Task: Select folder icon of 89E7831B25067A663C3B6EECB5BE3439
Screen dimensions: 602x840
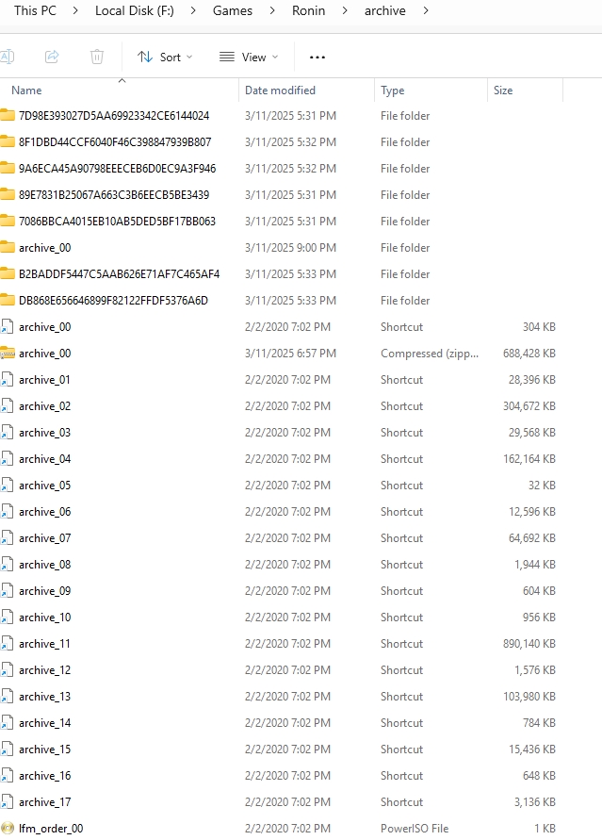Action: (8, 194)
